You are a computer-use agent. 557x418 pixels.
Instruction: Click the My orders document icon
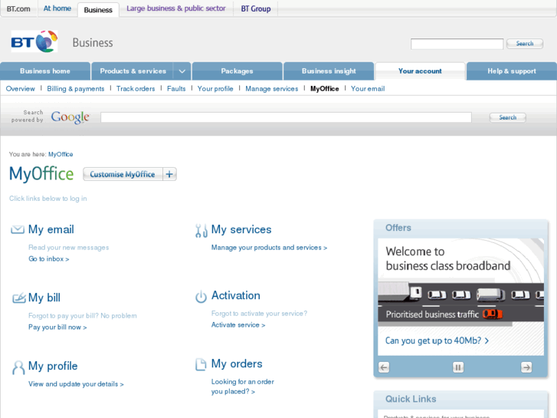pos(201,364)
